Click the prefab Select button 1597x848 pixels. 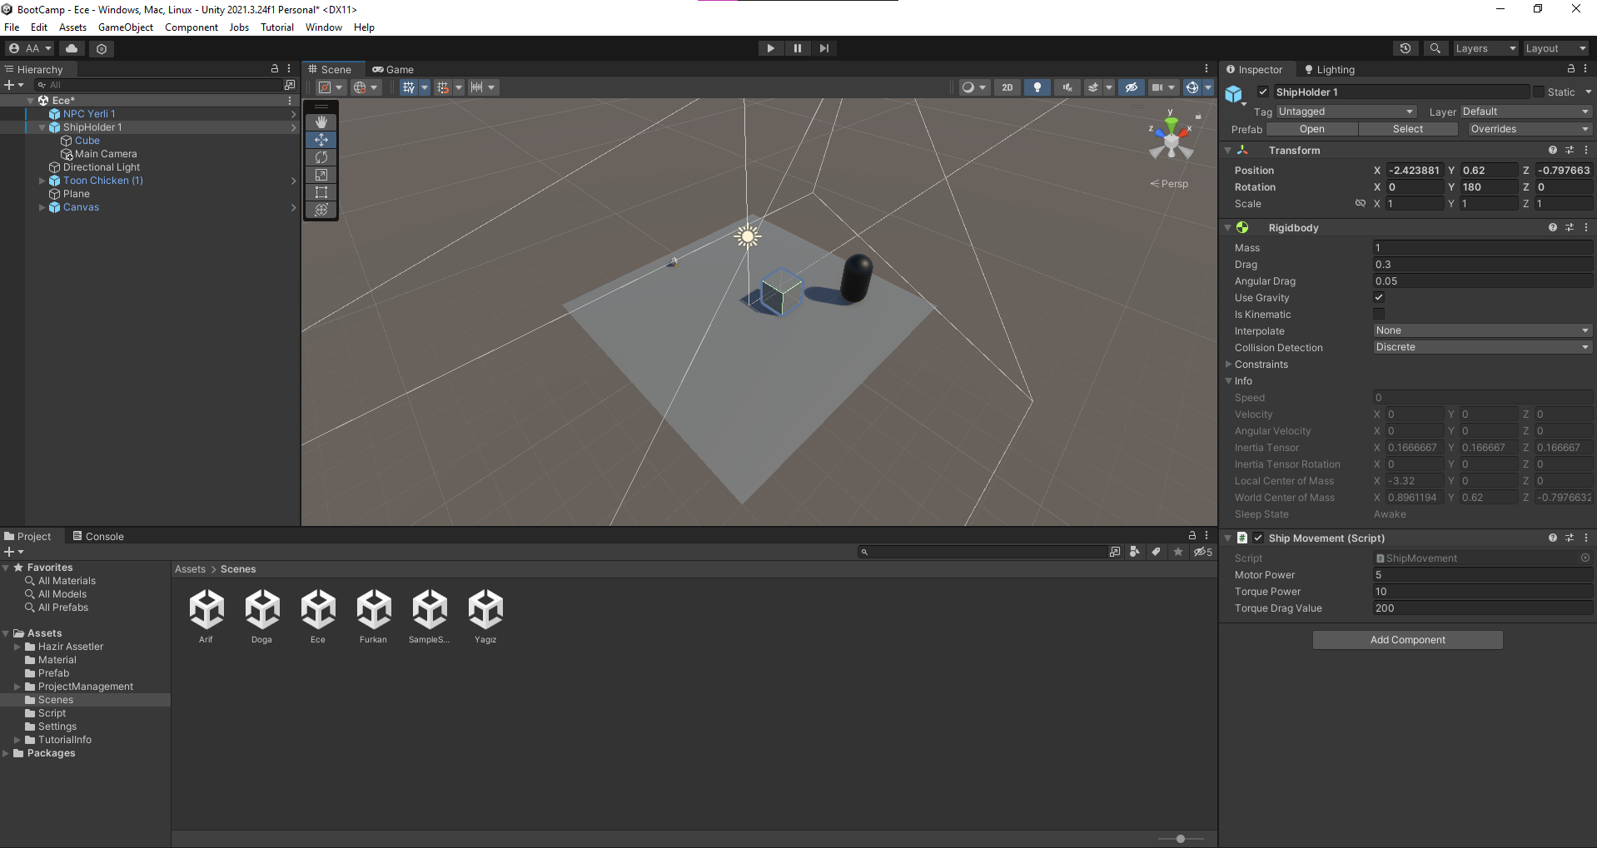click(1407, 129)
